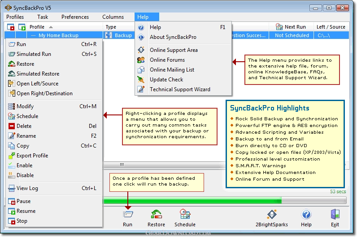Click the SyncBackPro title bar app icon
Image resolution: width=357 pixels, height=237 pixels.
tap(8, 8)
